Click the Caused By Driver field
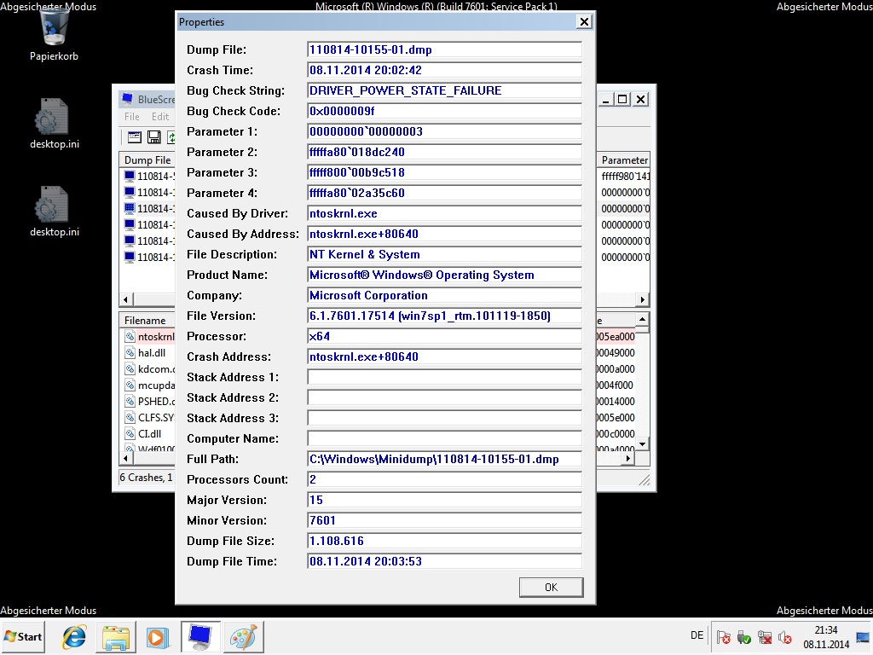Viewport: 873px width, 655px height. [x=444, y=213]
